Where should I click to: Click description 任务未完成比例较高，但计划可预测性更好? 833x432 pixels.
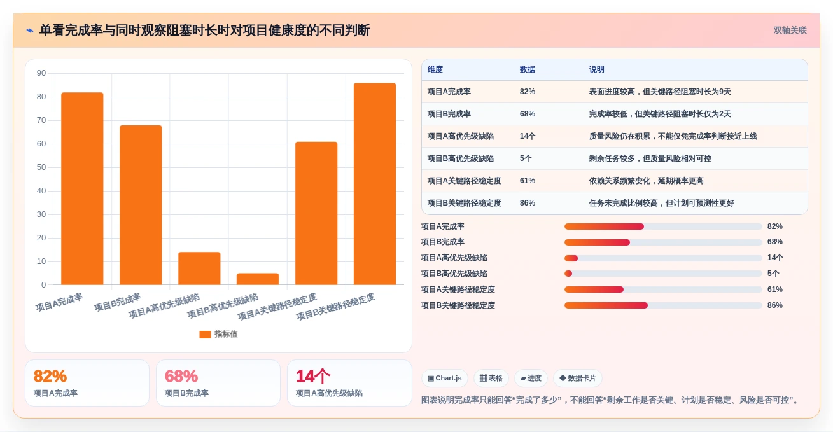[x=662, y=203]
